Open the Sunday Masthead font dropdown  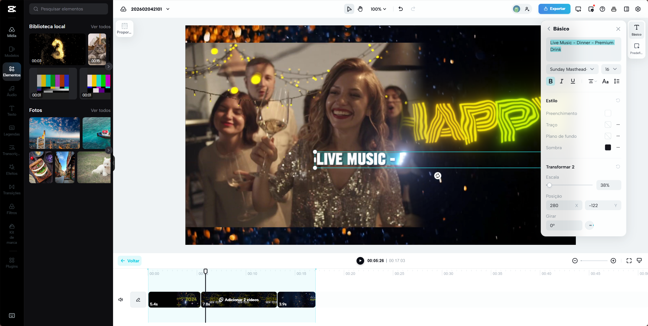click(572, 69)
